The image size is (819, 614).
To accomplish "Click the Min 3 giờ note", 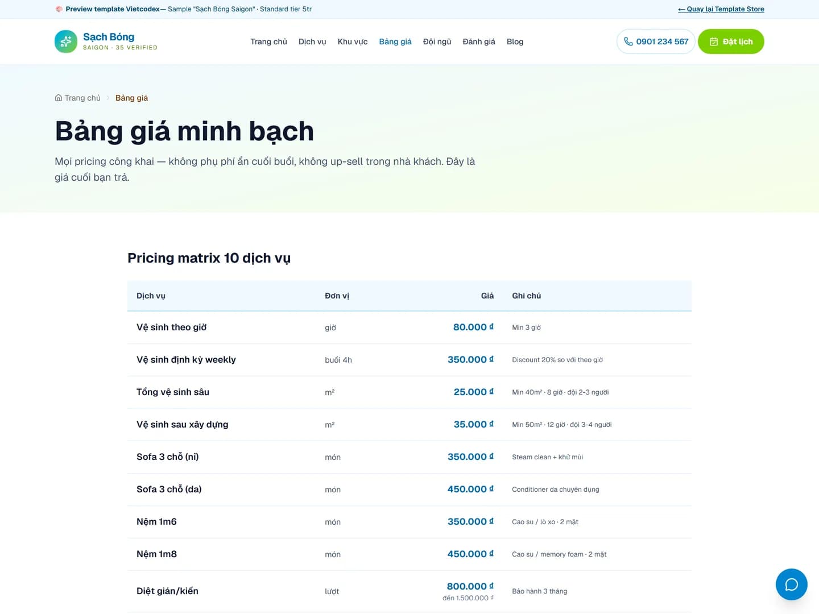I will pos(526,327).
